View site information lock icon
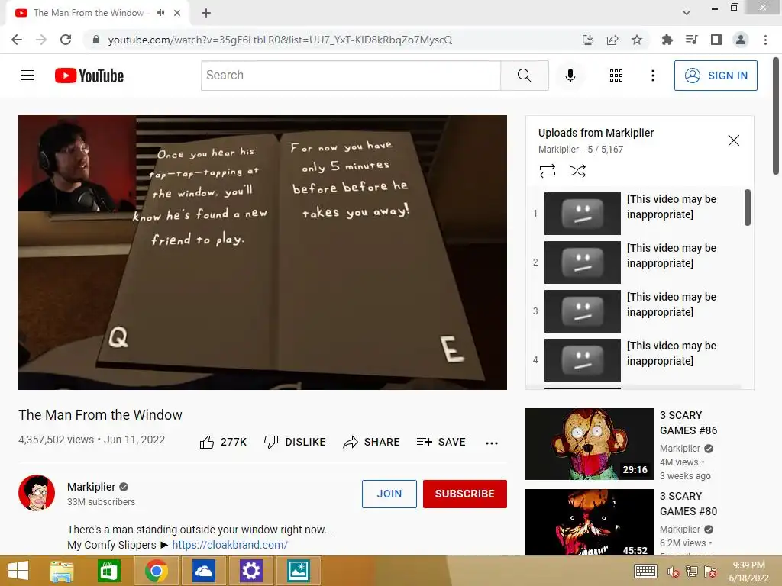The height and width of the screenshot is (586, 782). click(95, 40)
